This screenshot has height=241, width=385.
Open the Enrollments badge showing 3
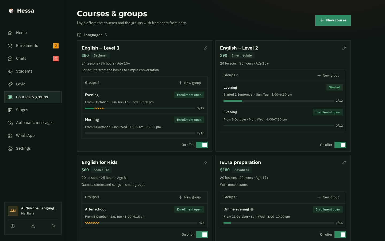pyautogui.click(x=56, y=46)
